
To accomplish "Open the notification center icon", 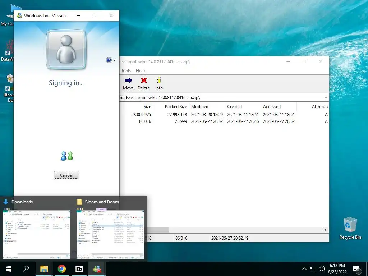I will coord(356,269).
